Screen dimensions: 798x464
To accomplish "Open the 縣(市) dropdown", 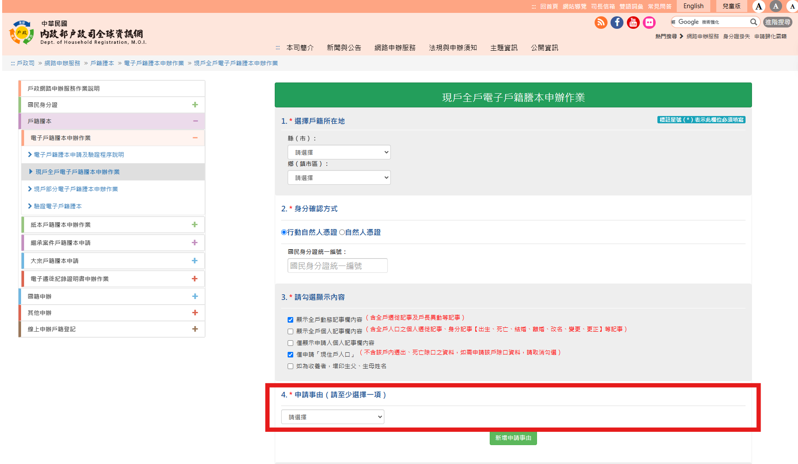I will [x=339, y=152].
